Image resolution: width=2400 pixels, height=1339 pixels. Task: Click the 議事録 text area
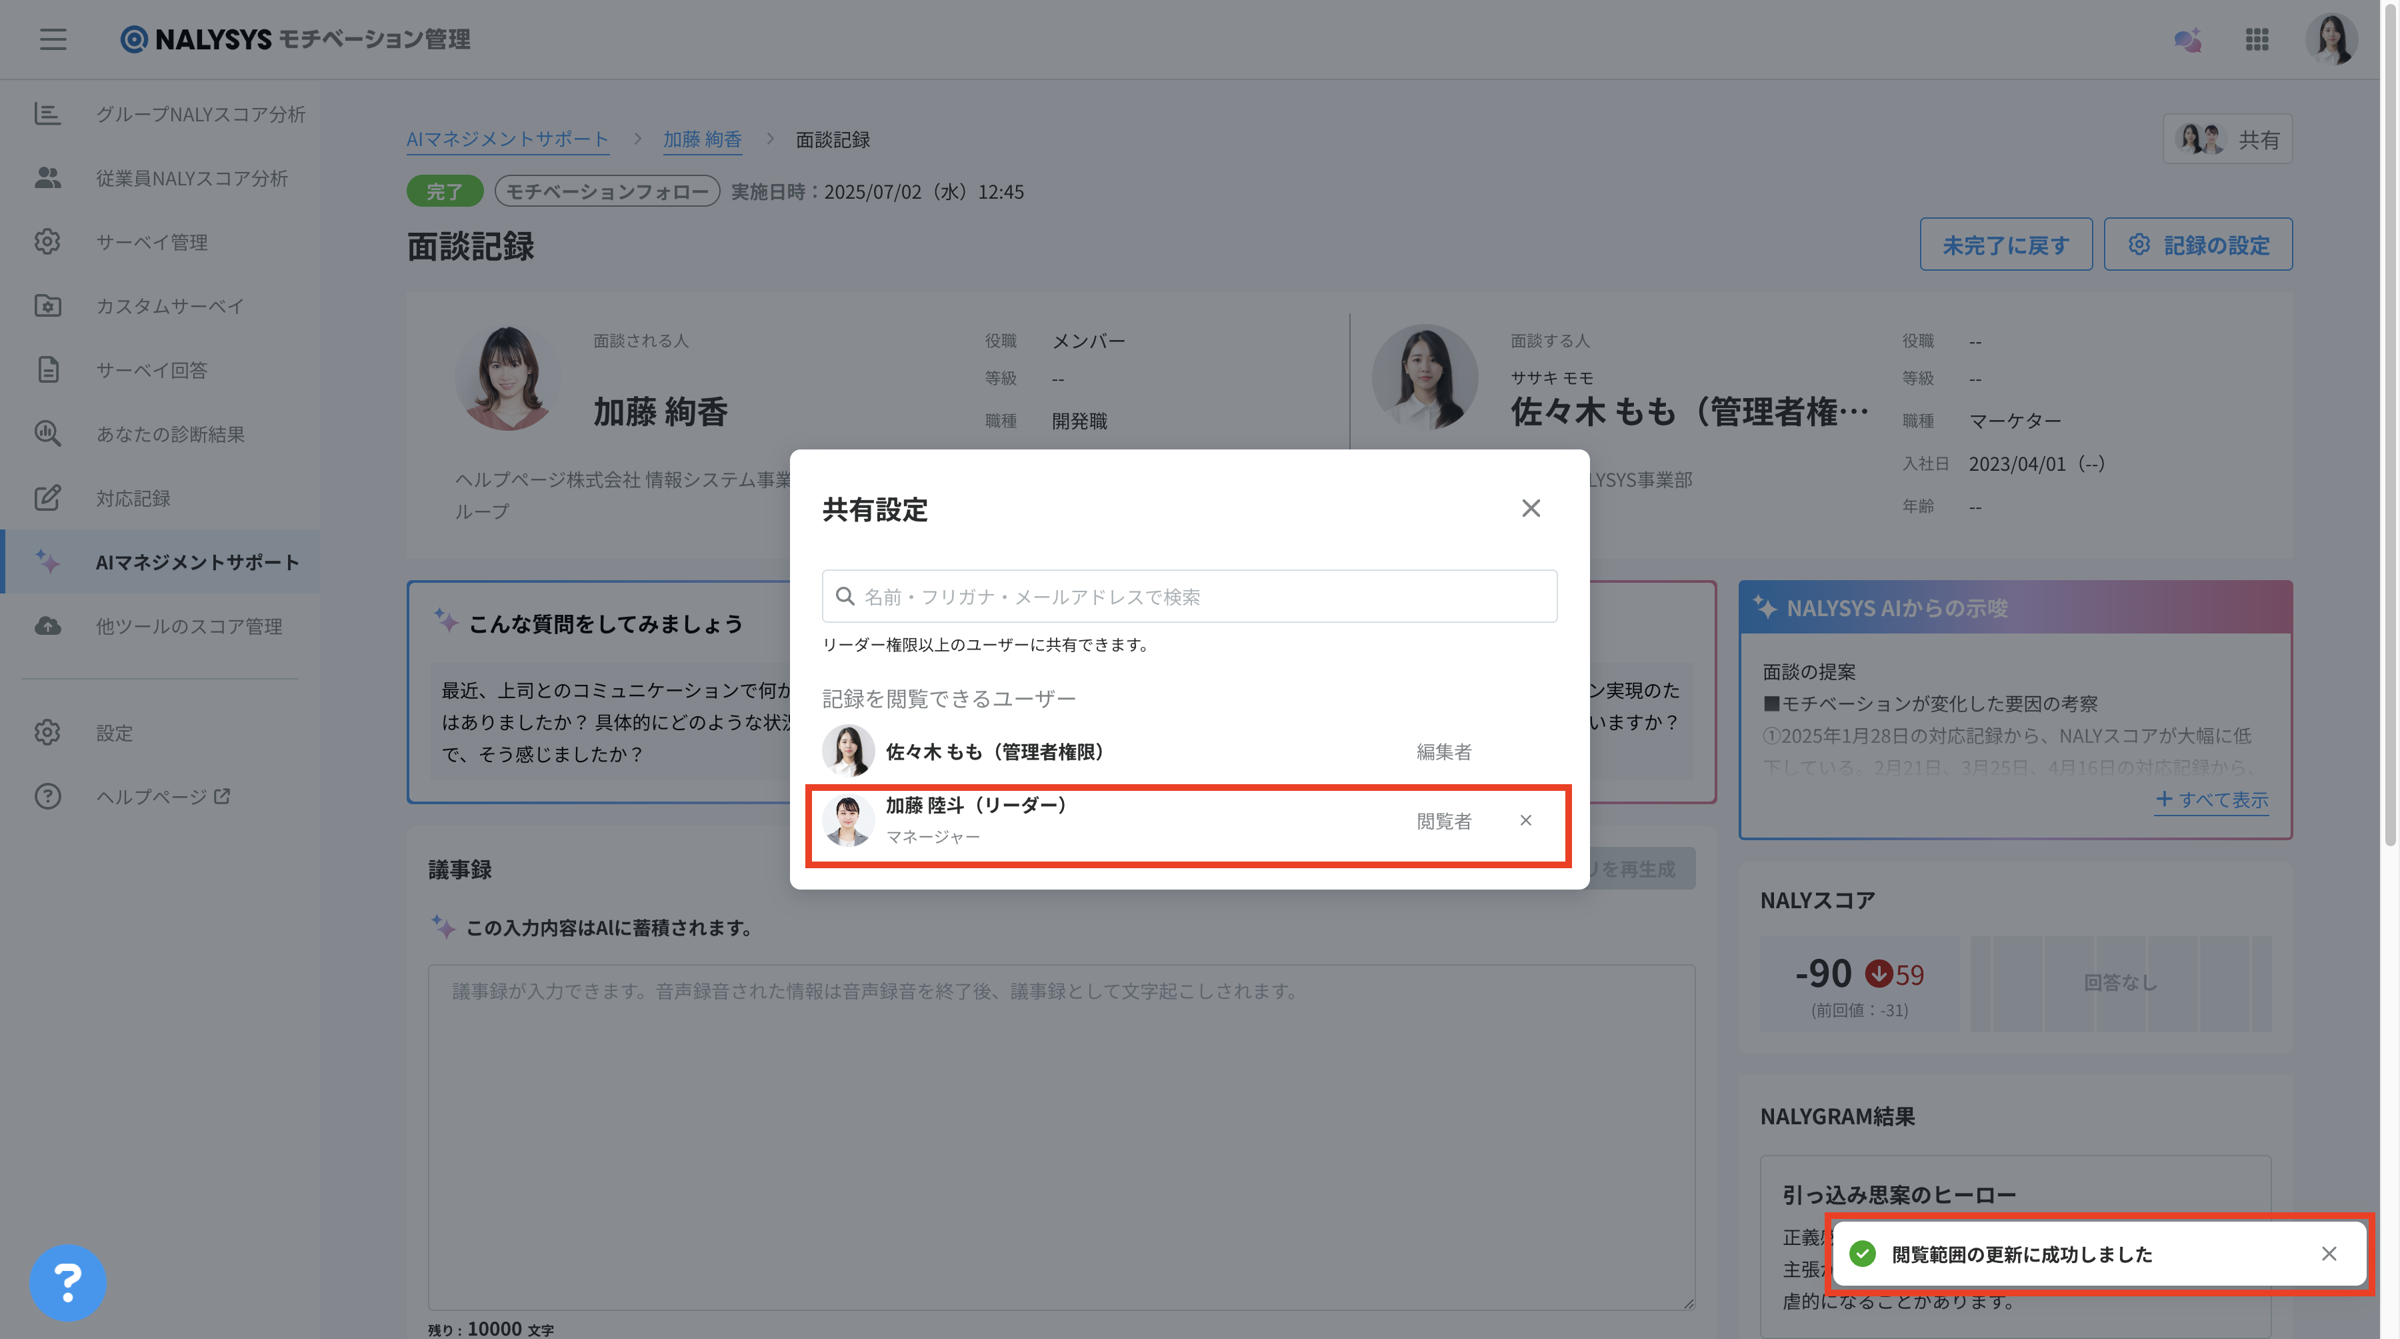pos(1061,1137)
